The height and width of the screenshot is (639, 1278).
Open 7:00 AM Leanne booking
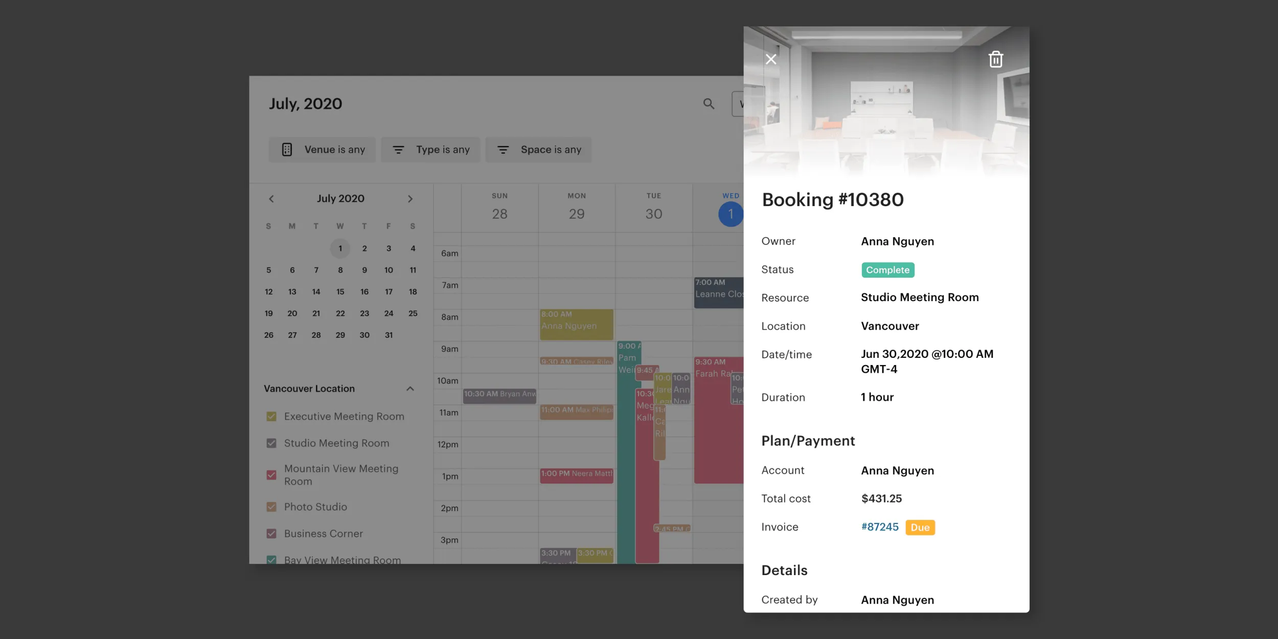point(718,292)
